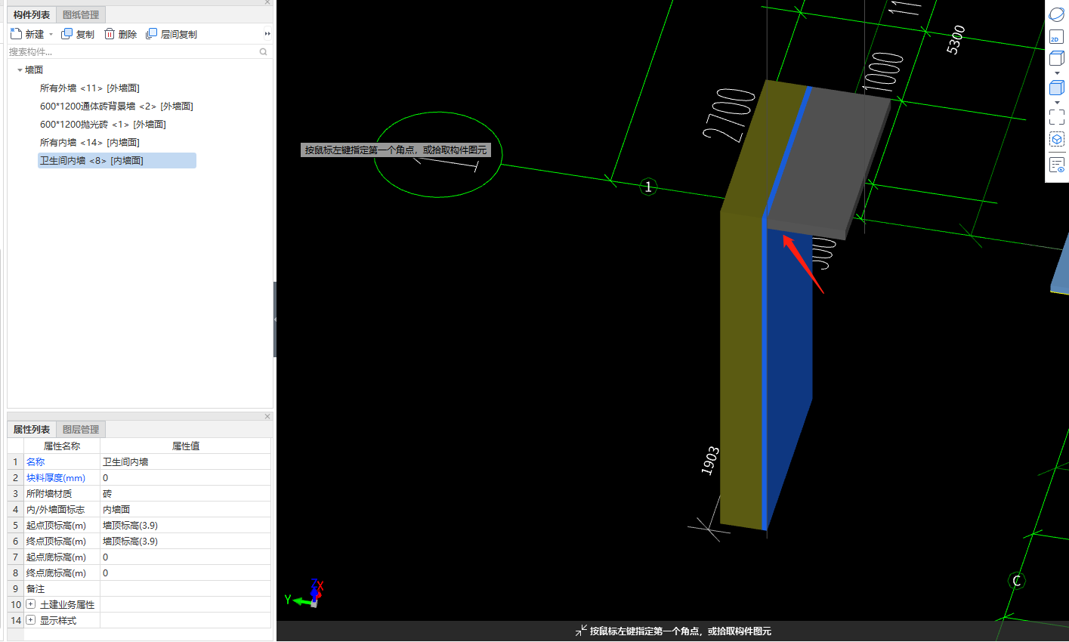Click the 属性值 column header

pyautogui.click(x=185, y=446)
